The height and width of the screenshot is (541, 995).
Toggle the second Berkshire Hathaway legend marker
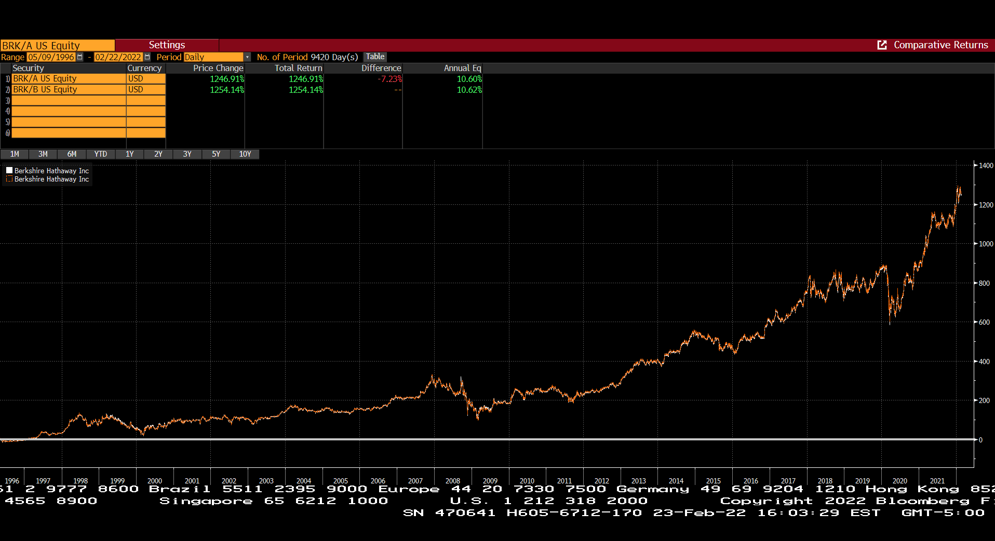coord(8,179)
